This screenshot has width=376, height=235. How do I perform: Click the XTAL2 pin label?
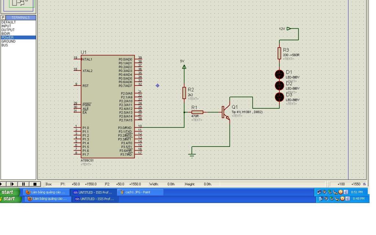pos(87,71)
